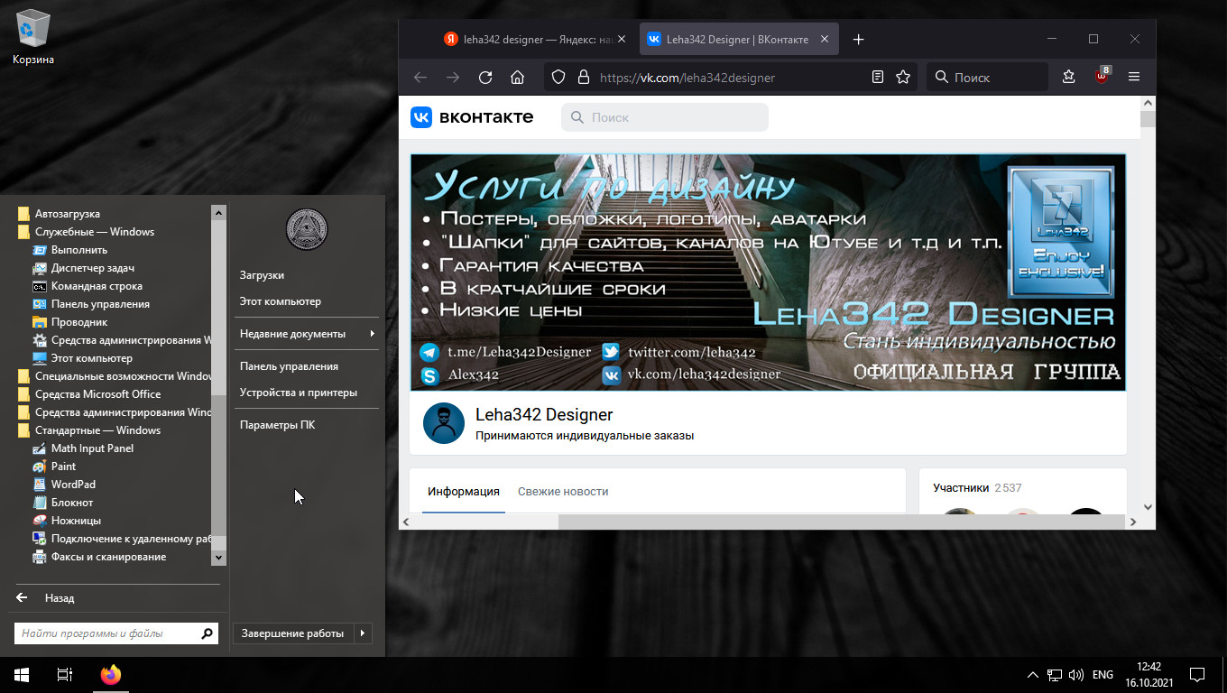This screenshot has width=1227, height=693.
Task: Open Панель управления in Start menu right pane
Action: point(289,366)
